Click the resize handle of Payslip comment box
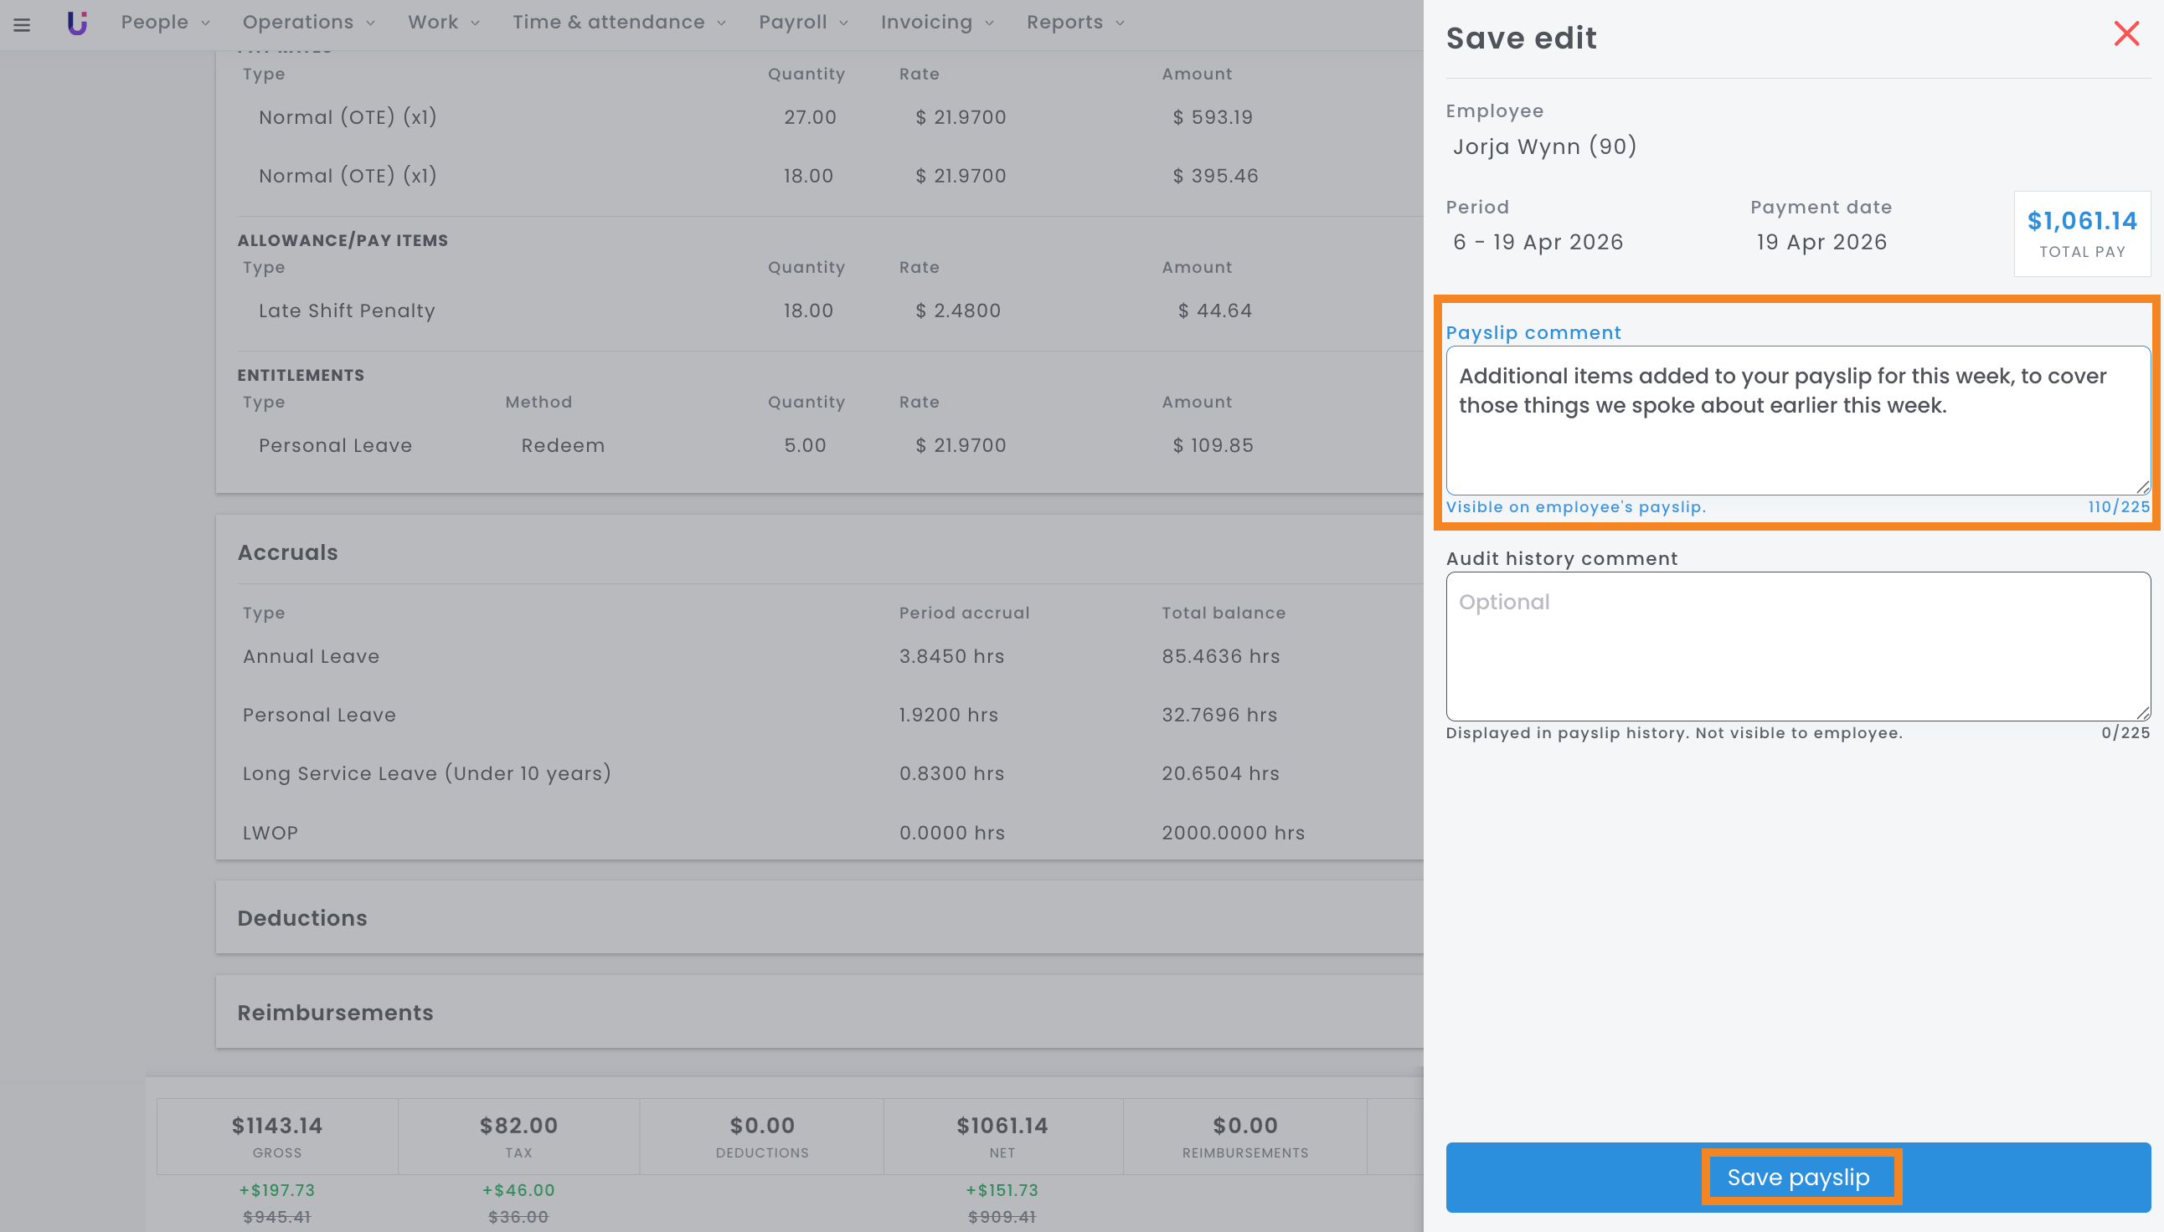2164x1232 pixels. tap(2143, 486)
